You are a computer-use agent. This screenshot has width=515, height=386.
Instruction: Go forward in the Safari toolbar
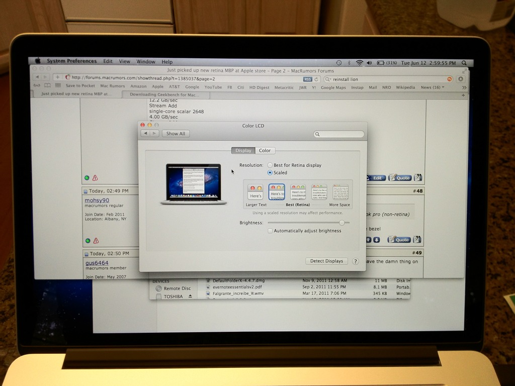tap(45, 77)
